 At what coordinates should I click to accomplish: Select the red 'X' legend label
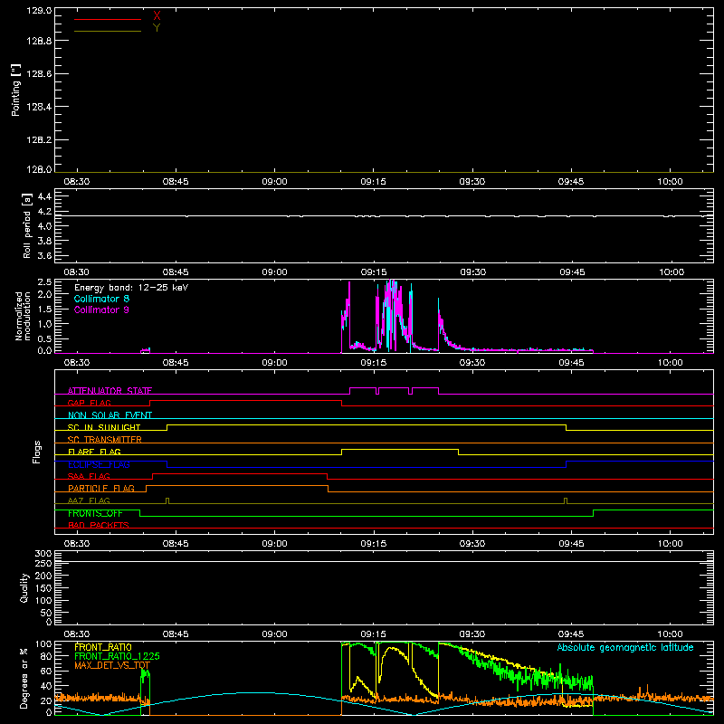point(157,16)
